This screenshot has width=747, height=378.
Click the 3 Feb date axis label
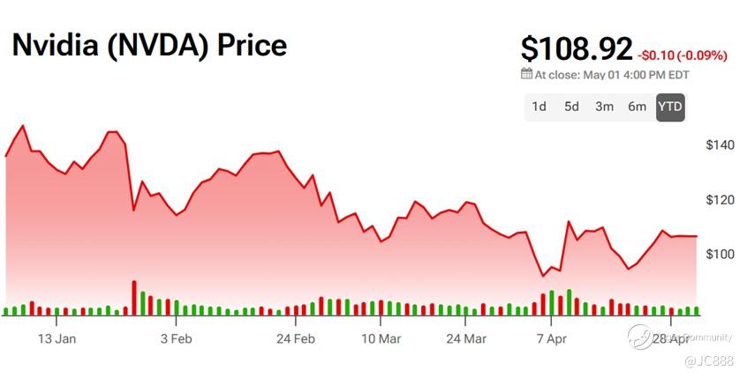[175, 337]
